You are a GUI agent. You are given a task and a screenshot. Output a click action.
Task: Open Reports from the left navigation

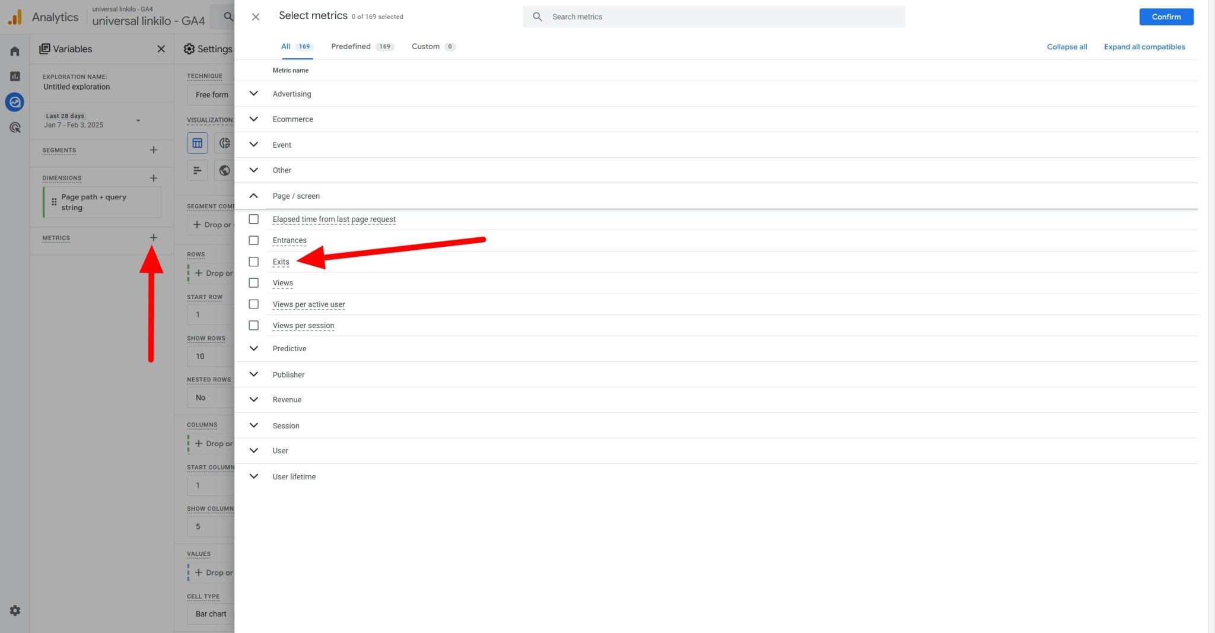point(14,76)
